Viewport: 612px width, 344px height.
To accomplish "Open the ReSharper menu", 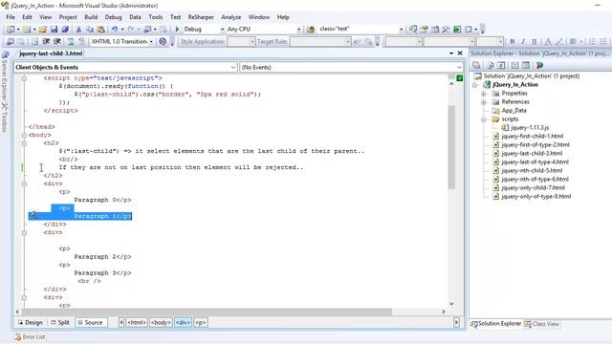I will coord(201,17).
